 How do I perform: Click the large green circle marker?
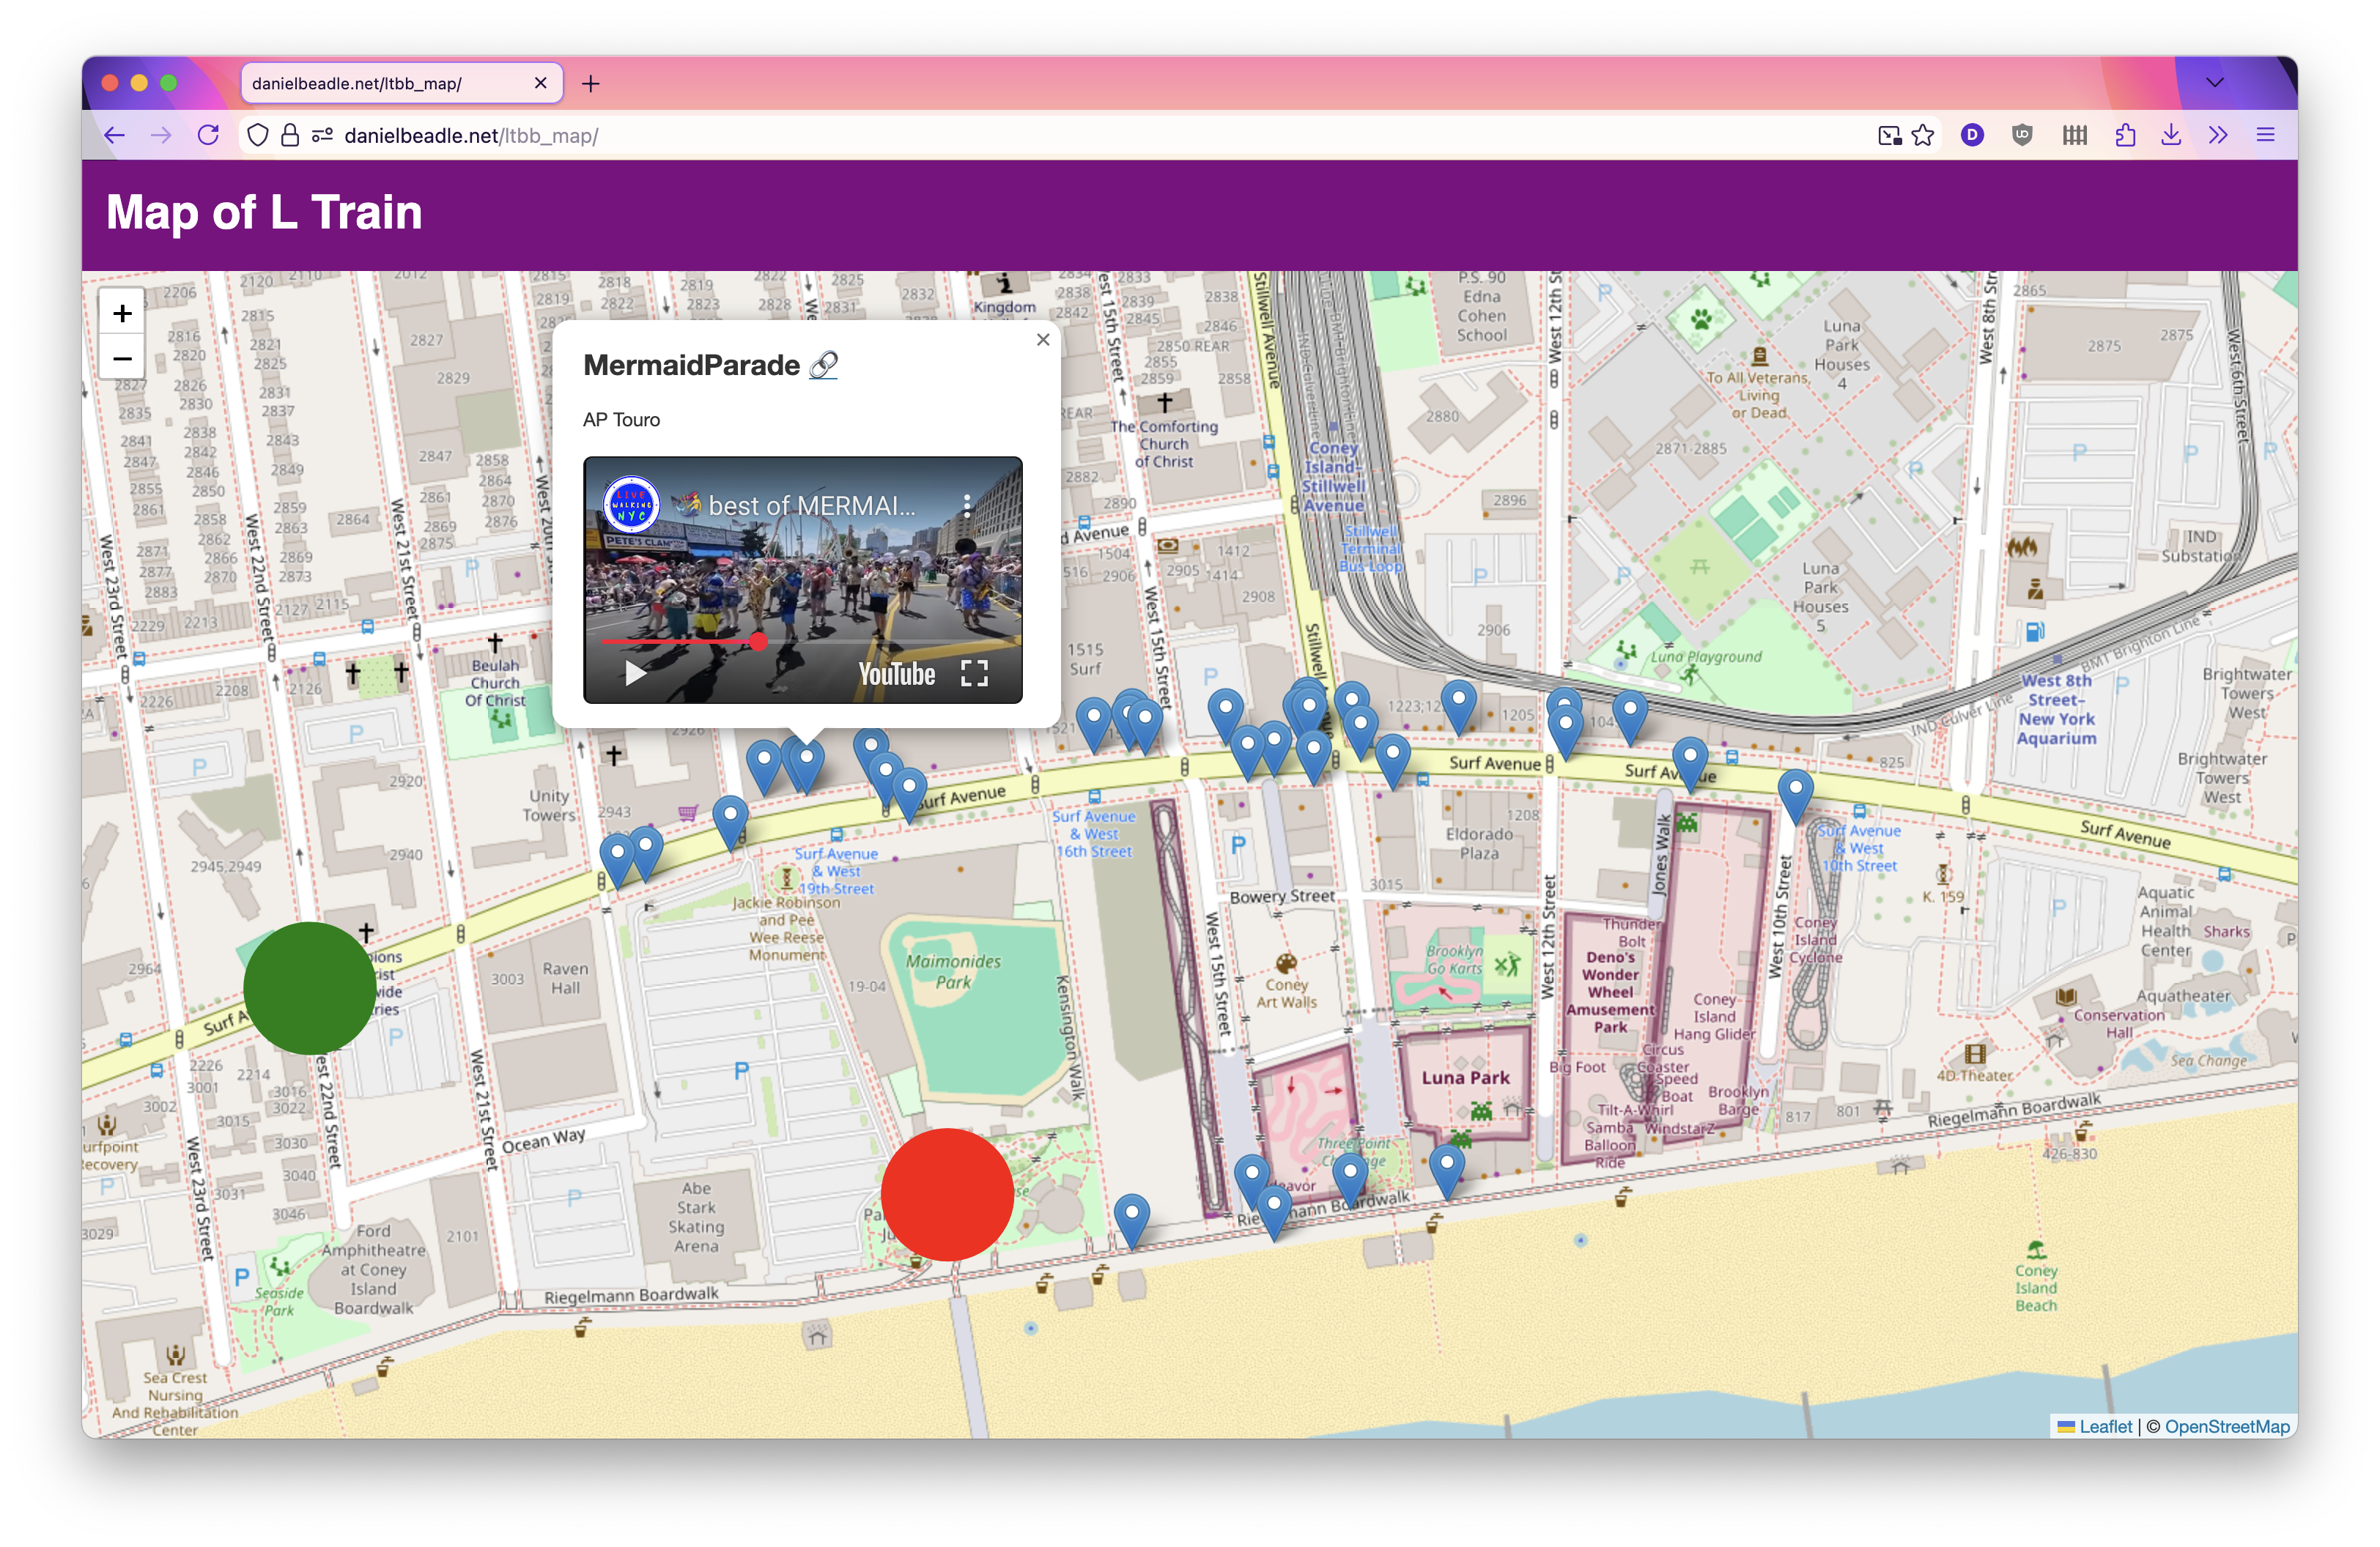click(x=310, y=988)
